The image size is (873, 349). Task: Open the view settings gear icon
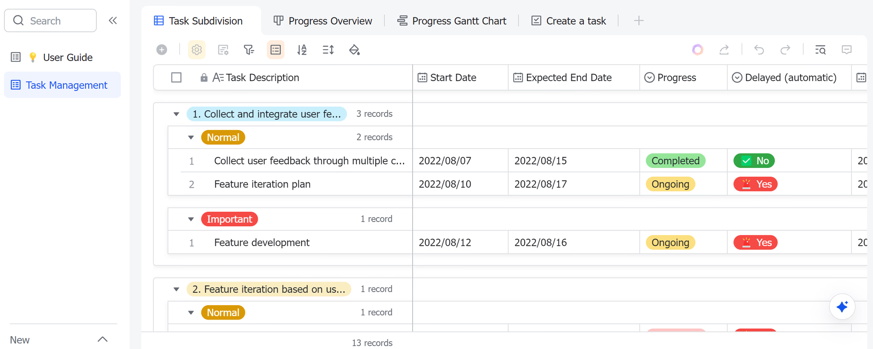click(197, 50)
